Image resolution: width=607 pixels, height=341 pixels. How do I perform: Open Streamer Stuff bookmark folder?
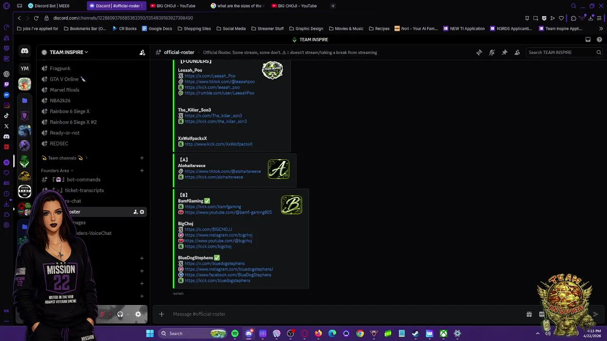[x=267, y=29]
